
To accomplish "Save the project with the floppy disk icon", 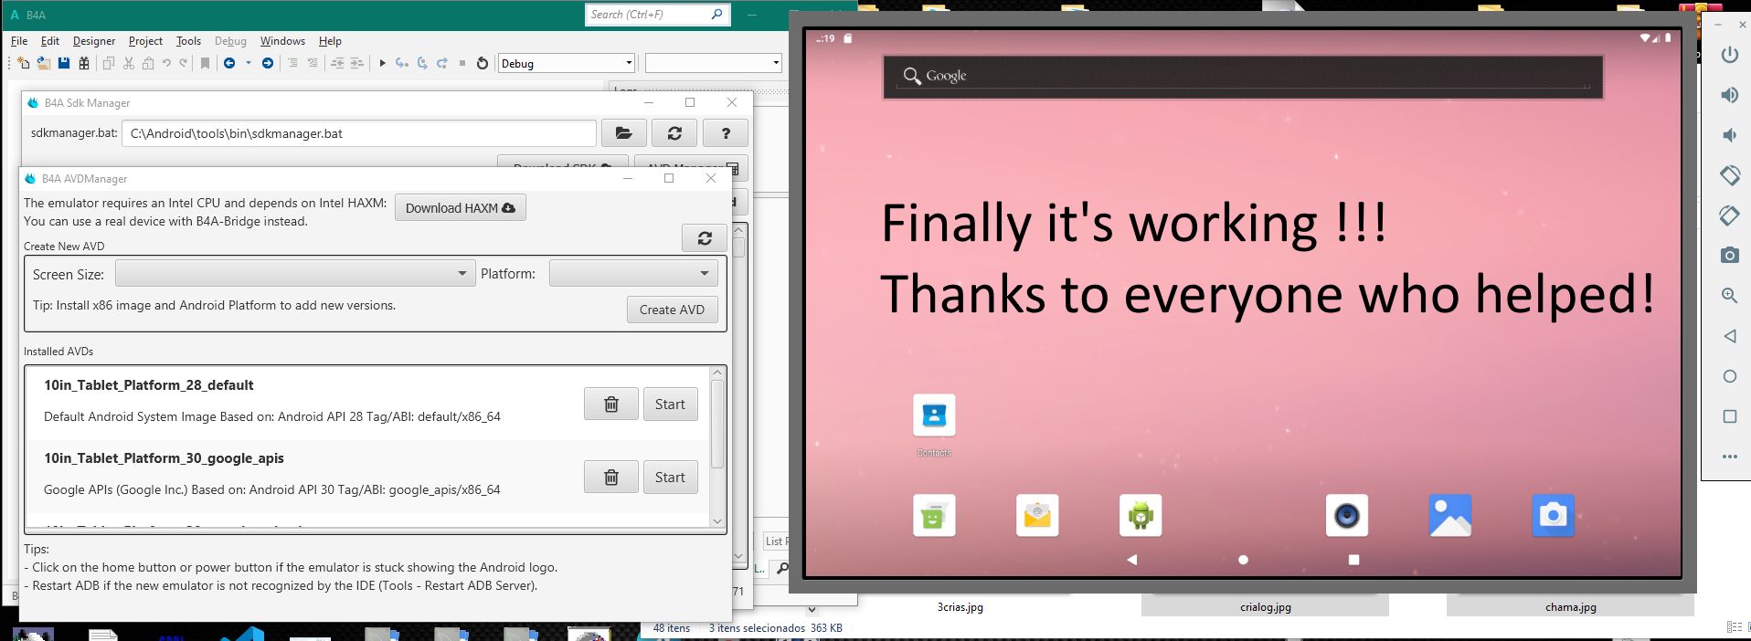I will [64, 63].
